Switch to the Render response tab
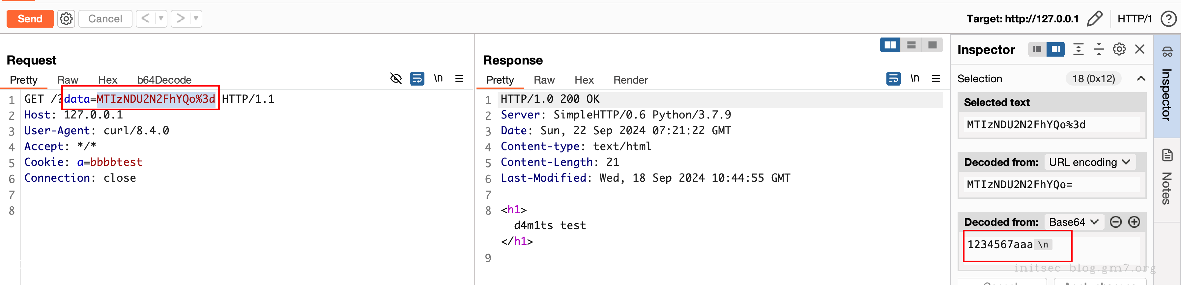The image size is (1181, 285). click(x=630, y=80)
